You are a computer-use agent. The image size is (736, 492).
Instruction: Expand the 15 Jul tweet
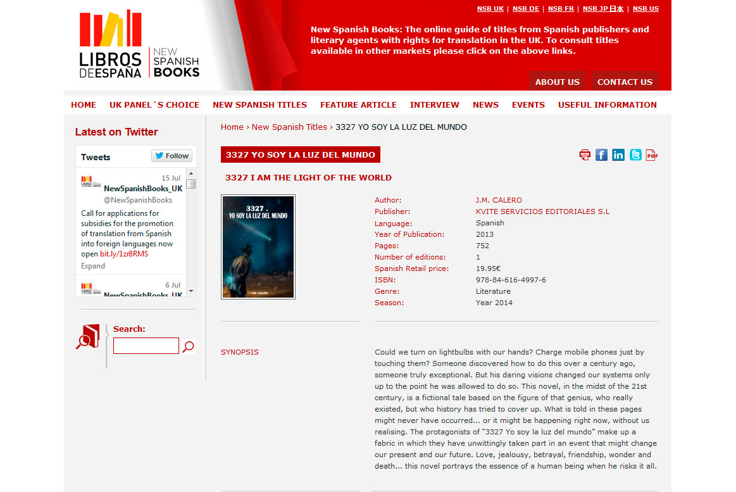tap(92, 265)
